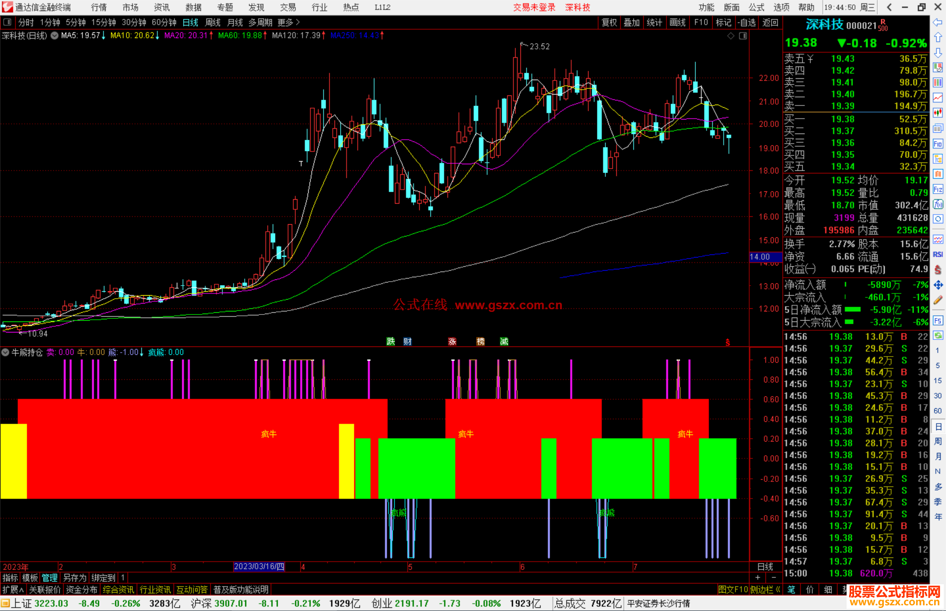Image resolution: width=946 pixels, height=611 pixels.
Task: Click the f(x) formula icon in sidebar
Action: click(938, 204)
